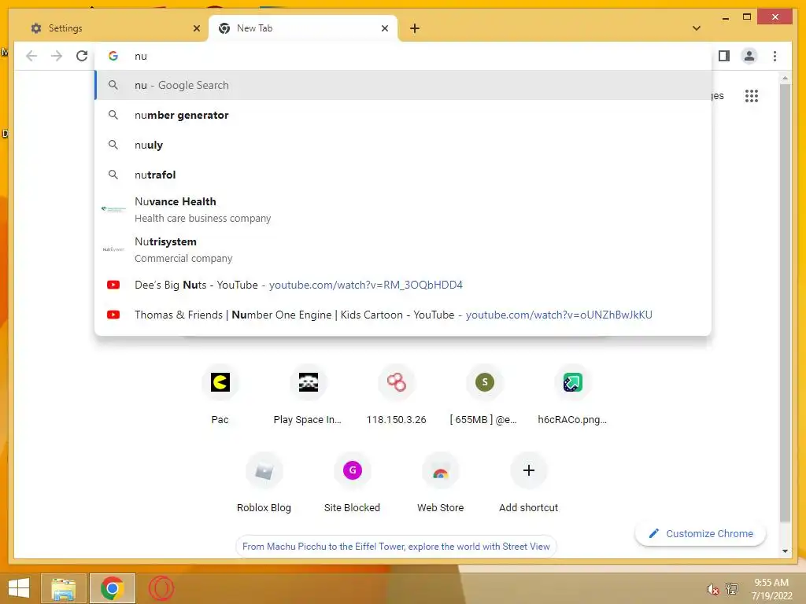Select the New Tab tab
The width and height of the screenshot is (806, 604).
pos(303,28)
